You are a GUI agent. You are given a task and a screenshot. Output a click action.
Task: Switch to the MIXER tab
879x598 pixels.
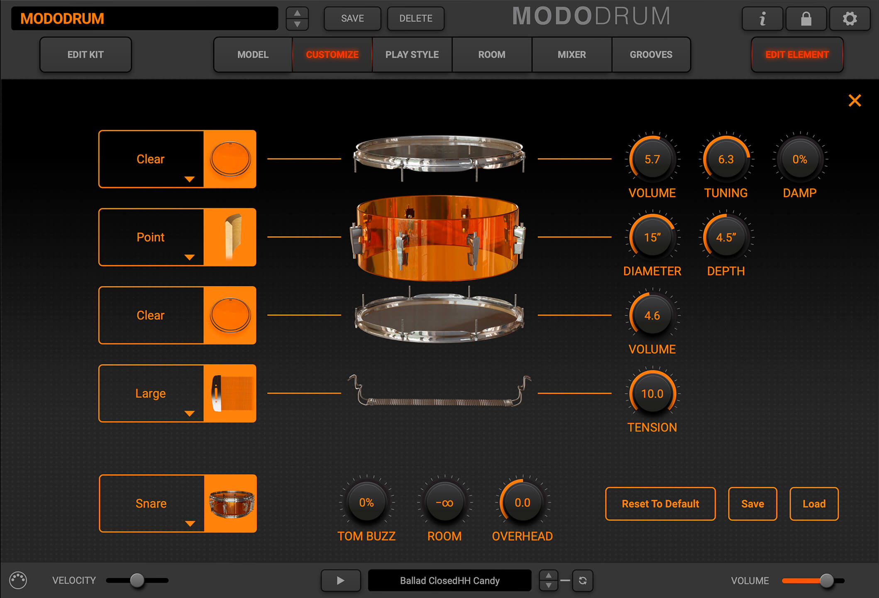point(571,54)
